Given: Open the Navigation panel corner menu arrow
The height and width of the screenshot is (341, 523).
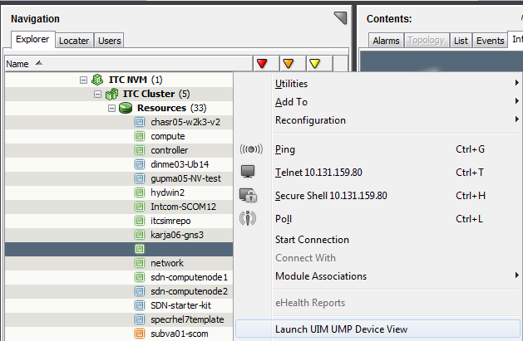Looking at the screenshot, I should click(341, 18).
